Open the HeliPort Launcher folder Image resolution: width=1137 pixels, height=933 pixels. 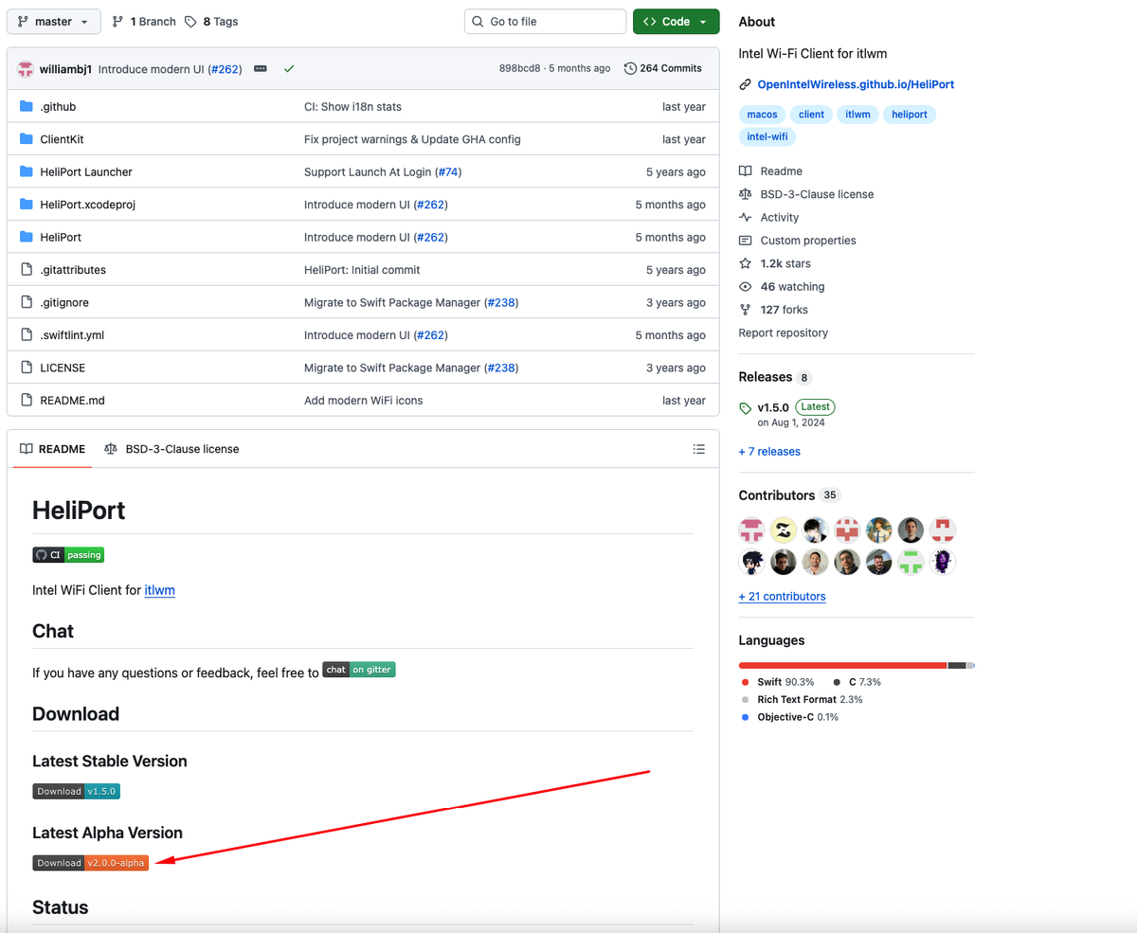click(x=86, y=172)
